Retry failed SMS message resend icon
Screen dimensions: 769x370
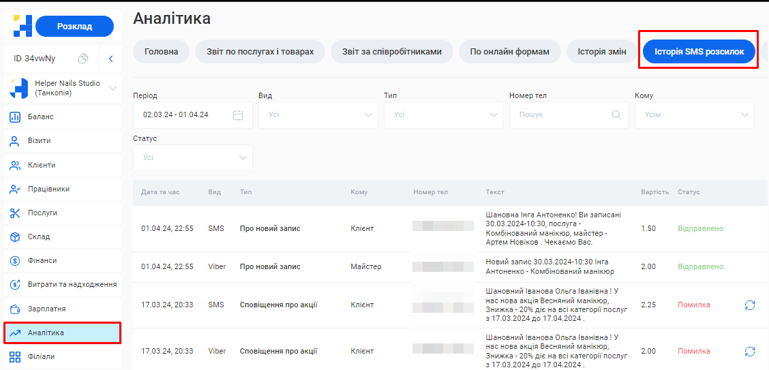click(750, 305)
